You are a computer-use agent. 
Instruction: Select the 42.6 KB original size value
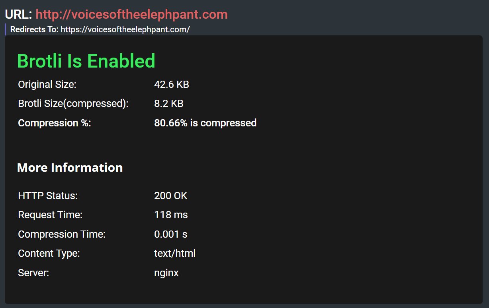click(171, 85)
